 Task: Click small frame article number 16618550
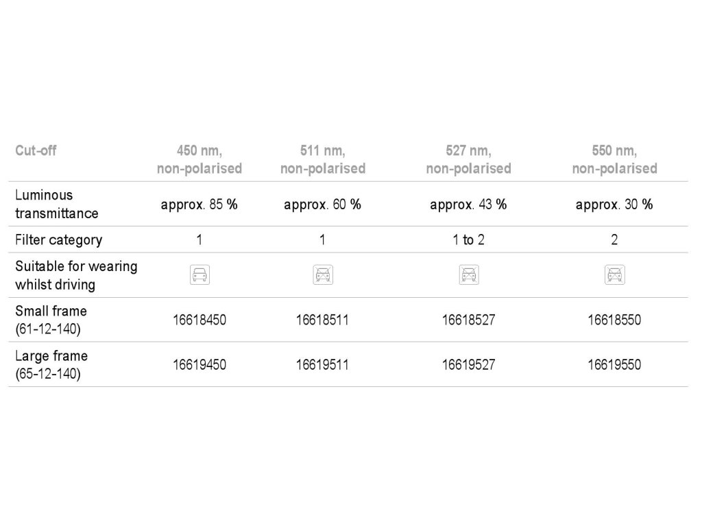pyautogui.click(x=614, y=320)
